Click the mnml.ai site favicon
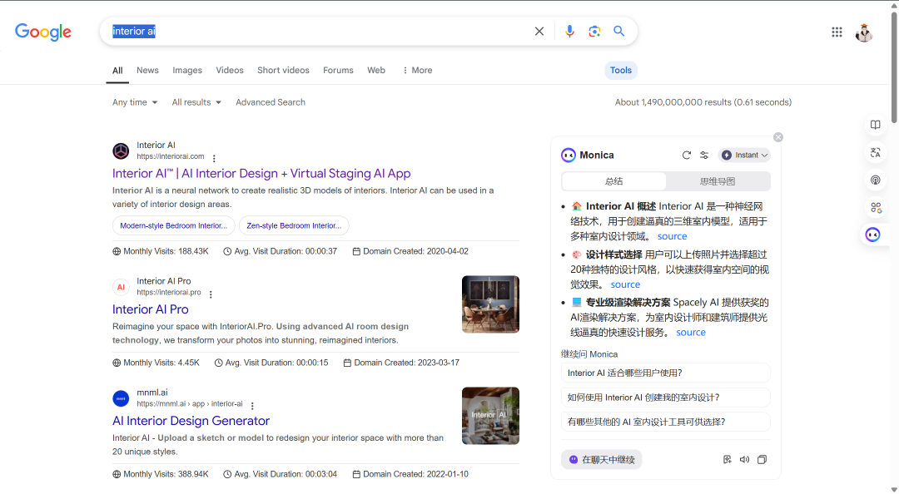The width and height of the screenshot is (899, 494). [x=121, y=398]
